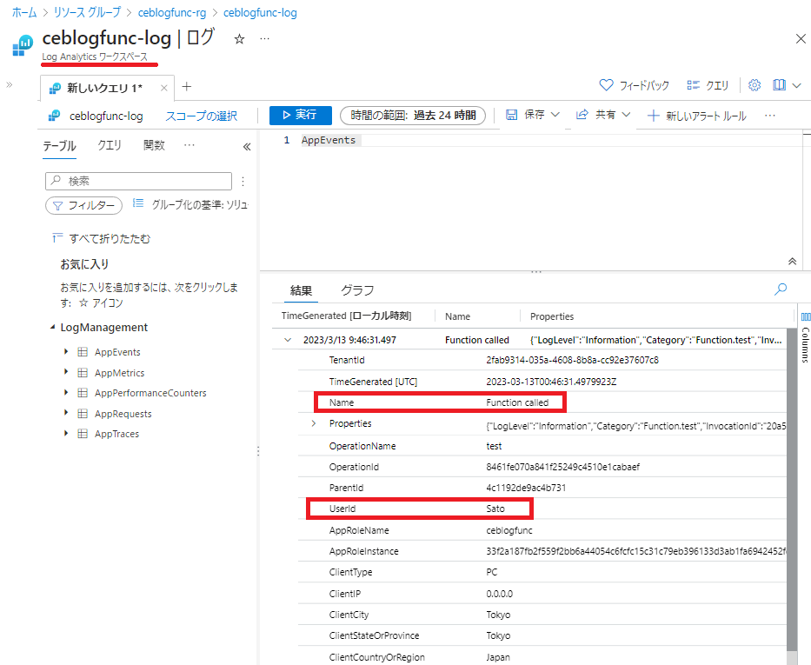Image resolution: width=811 pixels, height=665 pixels.
Task: Close the ceblogfunc-log Logs blade
Action: click(801, 39)
